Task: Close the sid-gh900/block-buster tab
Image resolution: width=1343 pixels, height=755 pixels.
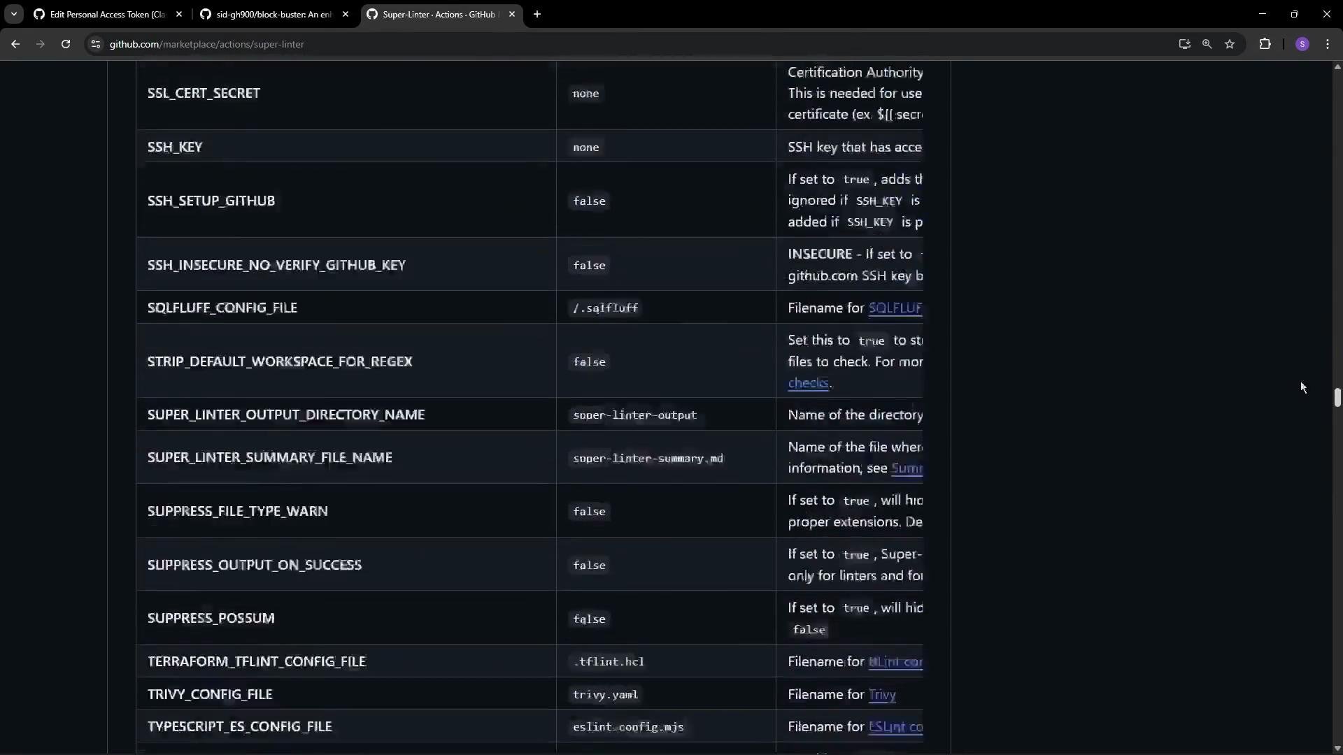Action: point(346,14)
